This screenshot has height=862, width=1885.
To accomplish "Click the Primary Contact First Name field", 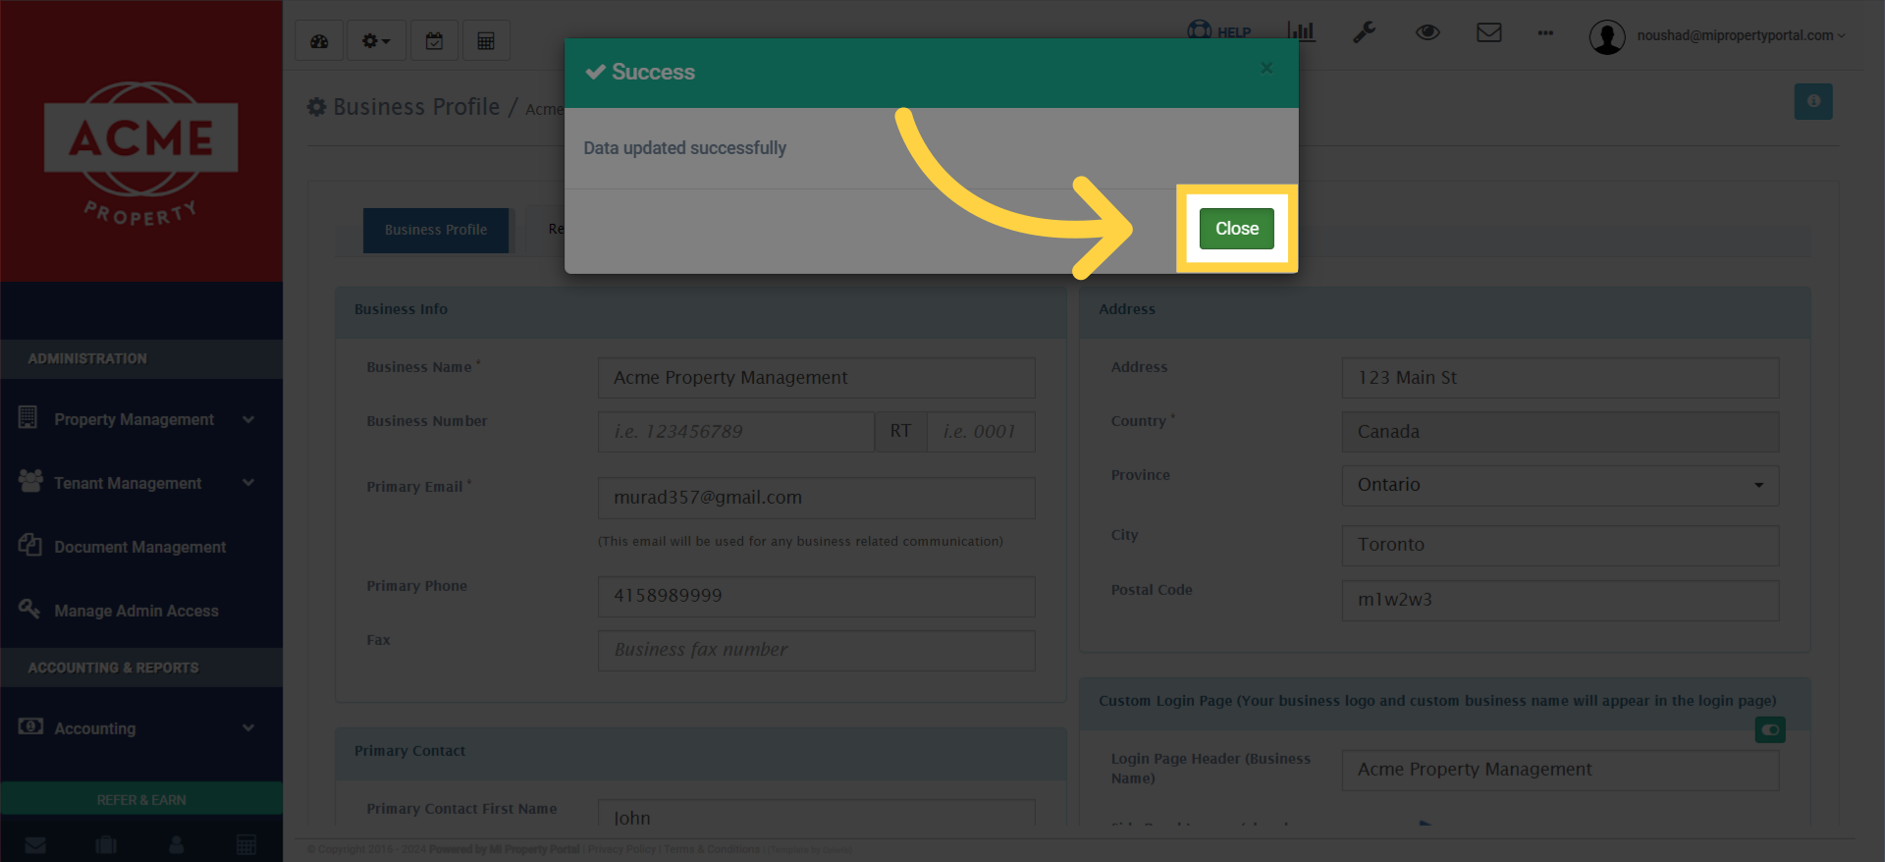I will click(x=816, y=813).
